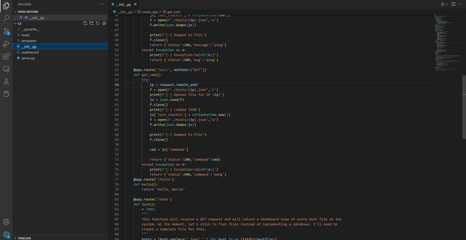The height and width of the screenshot is (240, 466).
Task: Click New File icon in C2 header
Action: click(x=85, y=23)
